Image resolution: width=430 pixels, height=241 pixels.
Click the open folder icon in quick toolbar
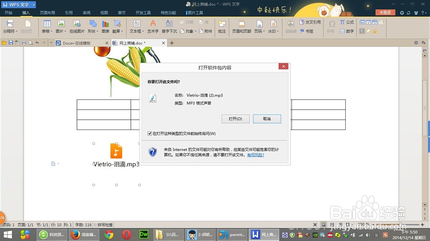[4, 43]
